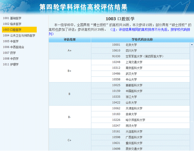View 1008 中药学 evaluation results
This screenshot has height=151, width=194.
[x=11, y=58]
